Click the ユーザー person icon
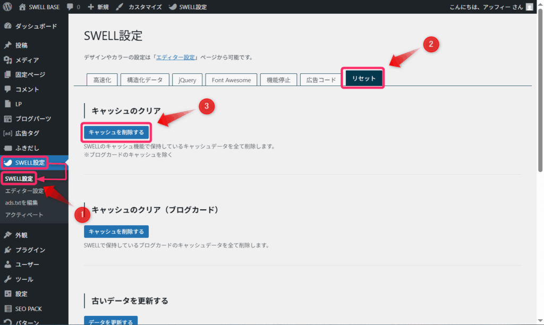Viewport: 544px width, 325px height. pos(7,264)
